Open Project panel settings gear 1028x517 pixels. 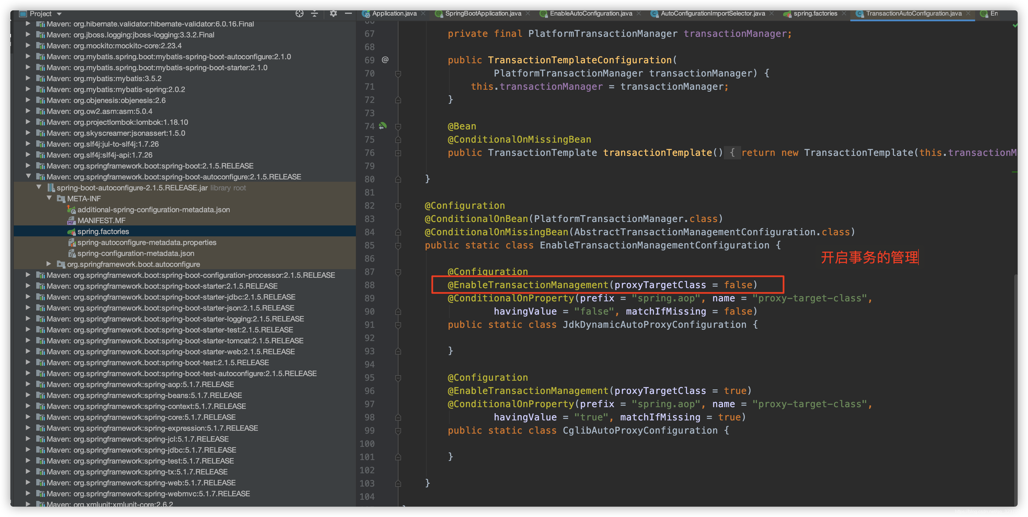pos(333,14)
